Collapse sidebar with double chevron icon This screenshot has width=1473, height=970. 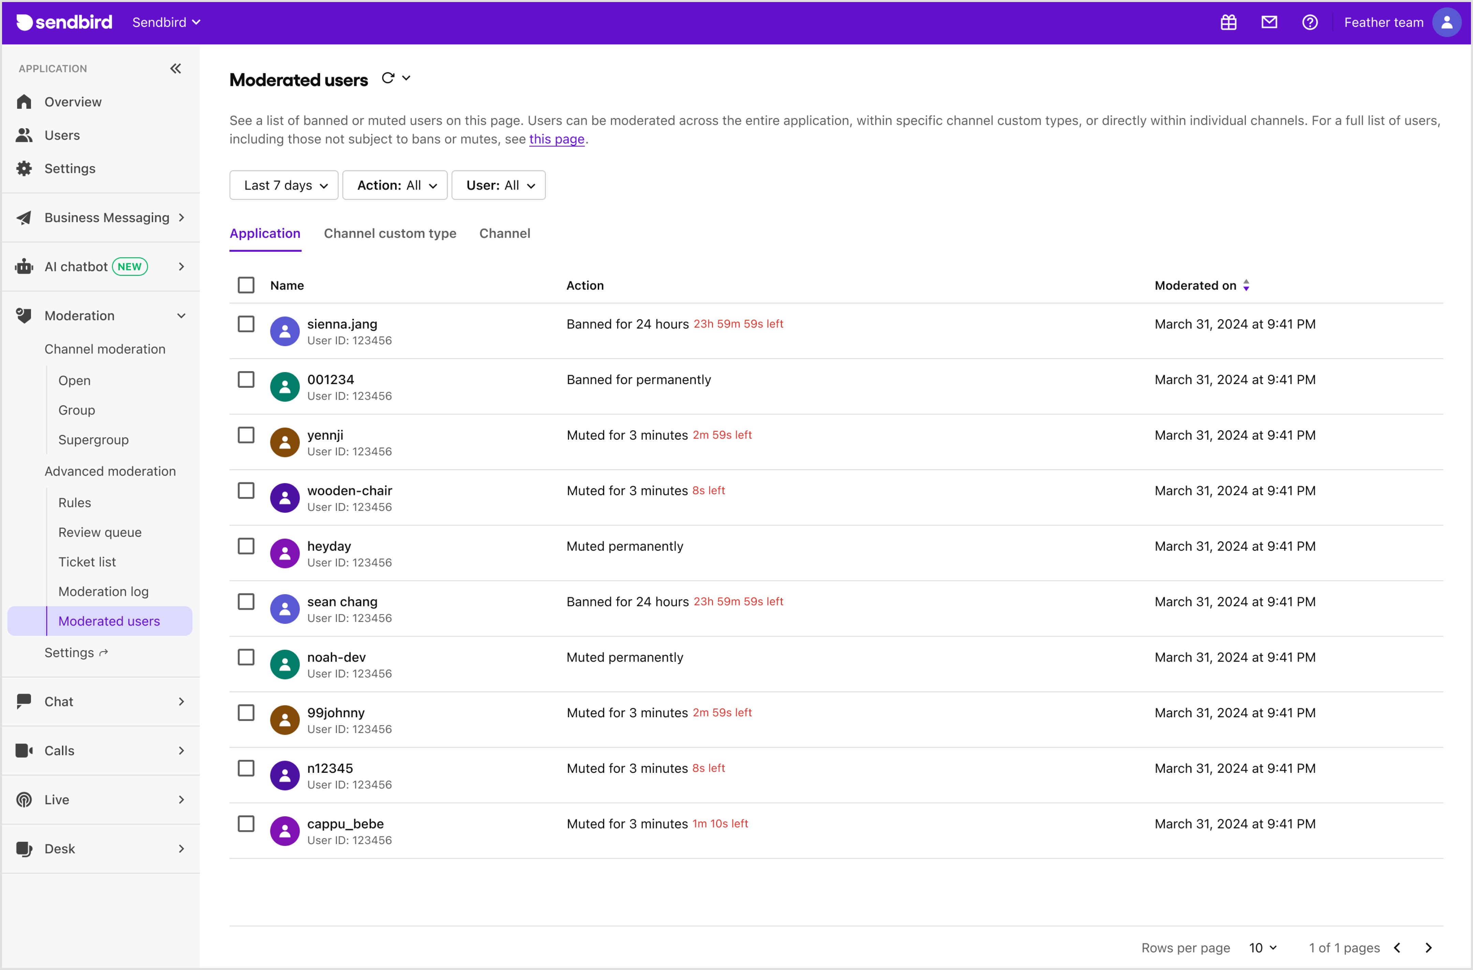(x=176, y=68)
